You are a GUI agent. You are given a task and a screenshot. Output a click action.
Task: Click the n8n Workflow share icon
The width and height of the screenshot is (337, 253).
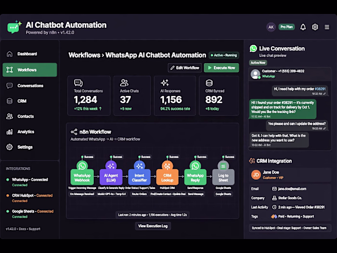(x=74, y=132)
